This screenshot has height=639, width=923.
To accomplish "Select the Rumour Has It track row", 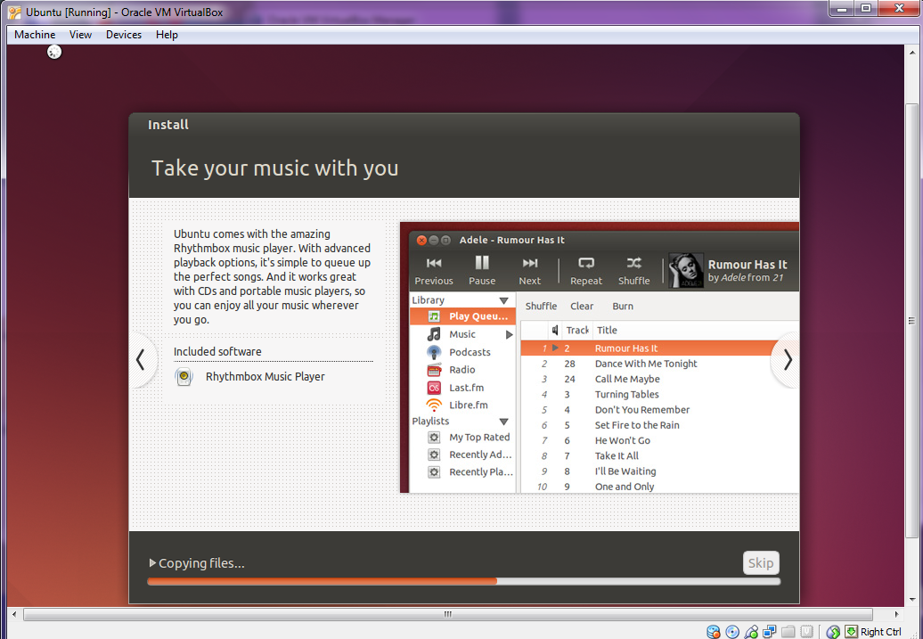I will point(660,348).
